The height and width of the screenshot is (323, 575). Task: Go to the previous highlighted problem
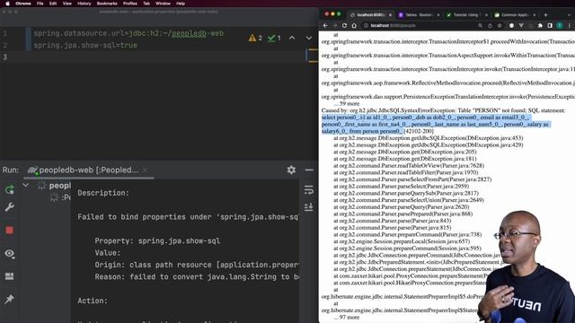[292, 38]
